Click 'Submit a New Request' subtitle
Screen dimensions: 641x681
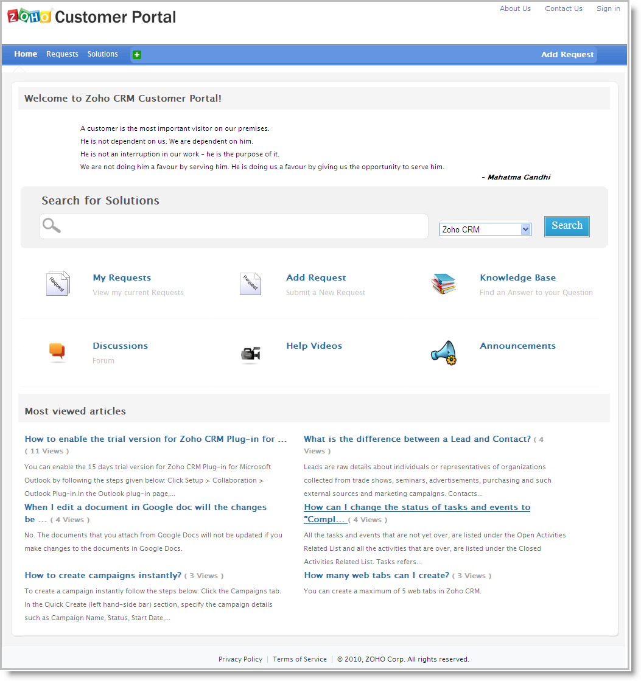(326, 293)
